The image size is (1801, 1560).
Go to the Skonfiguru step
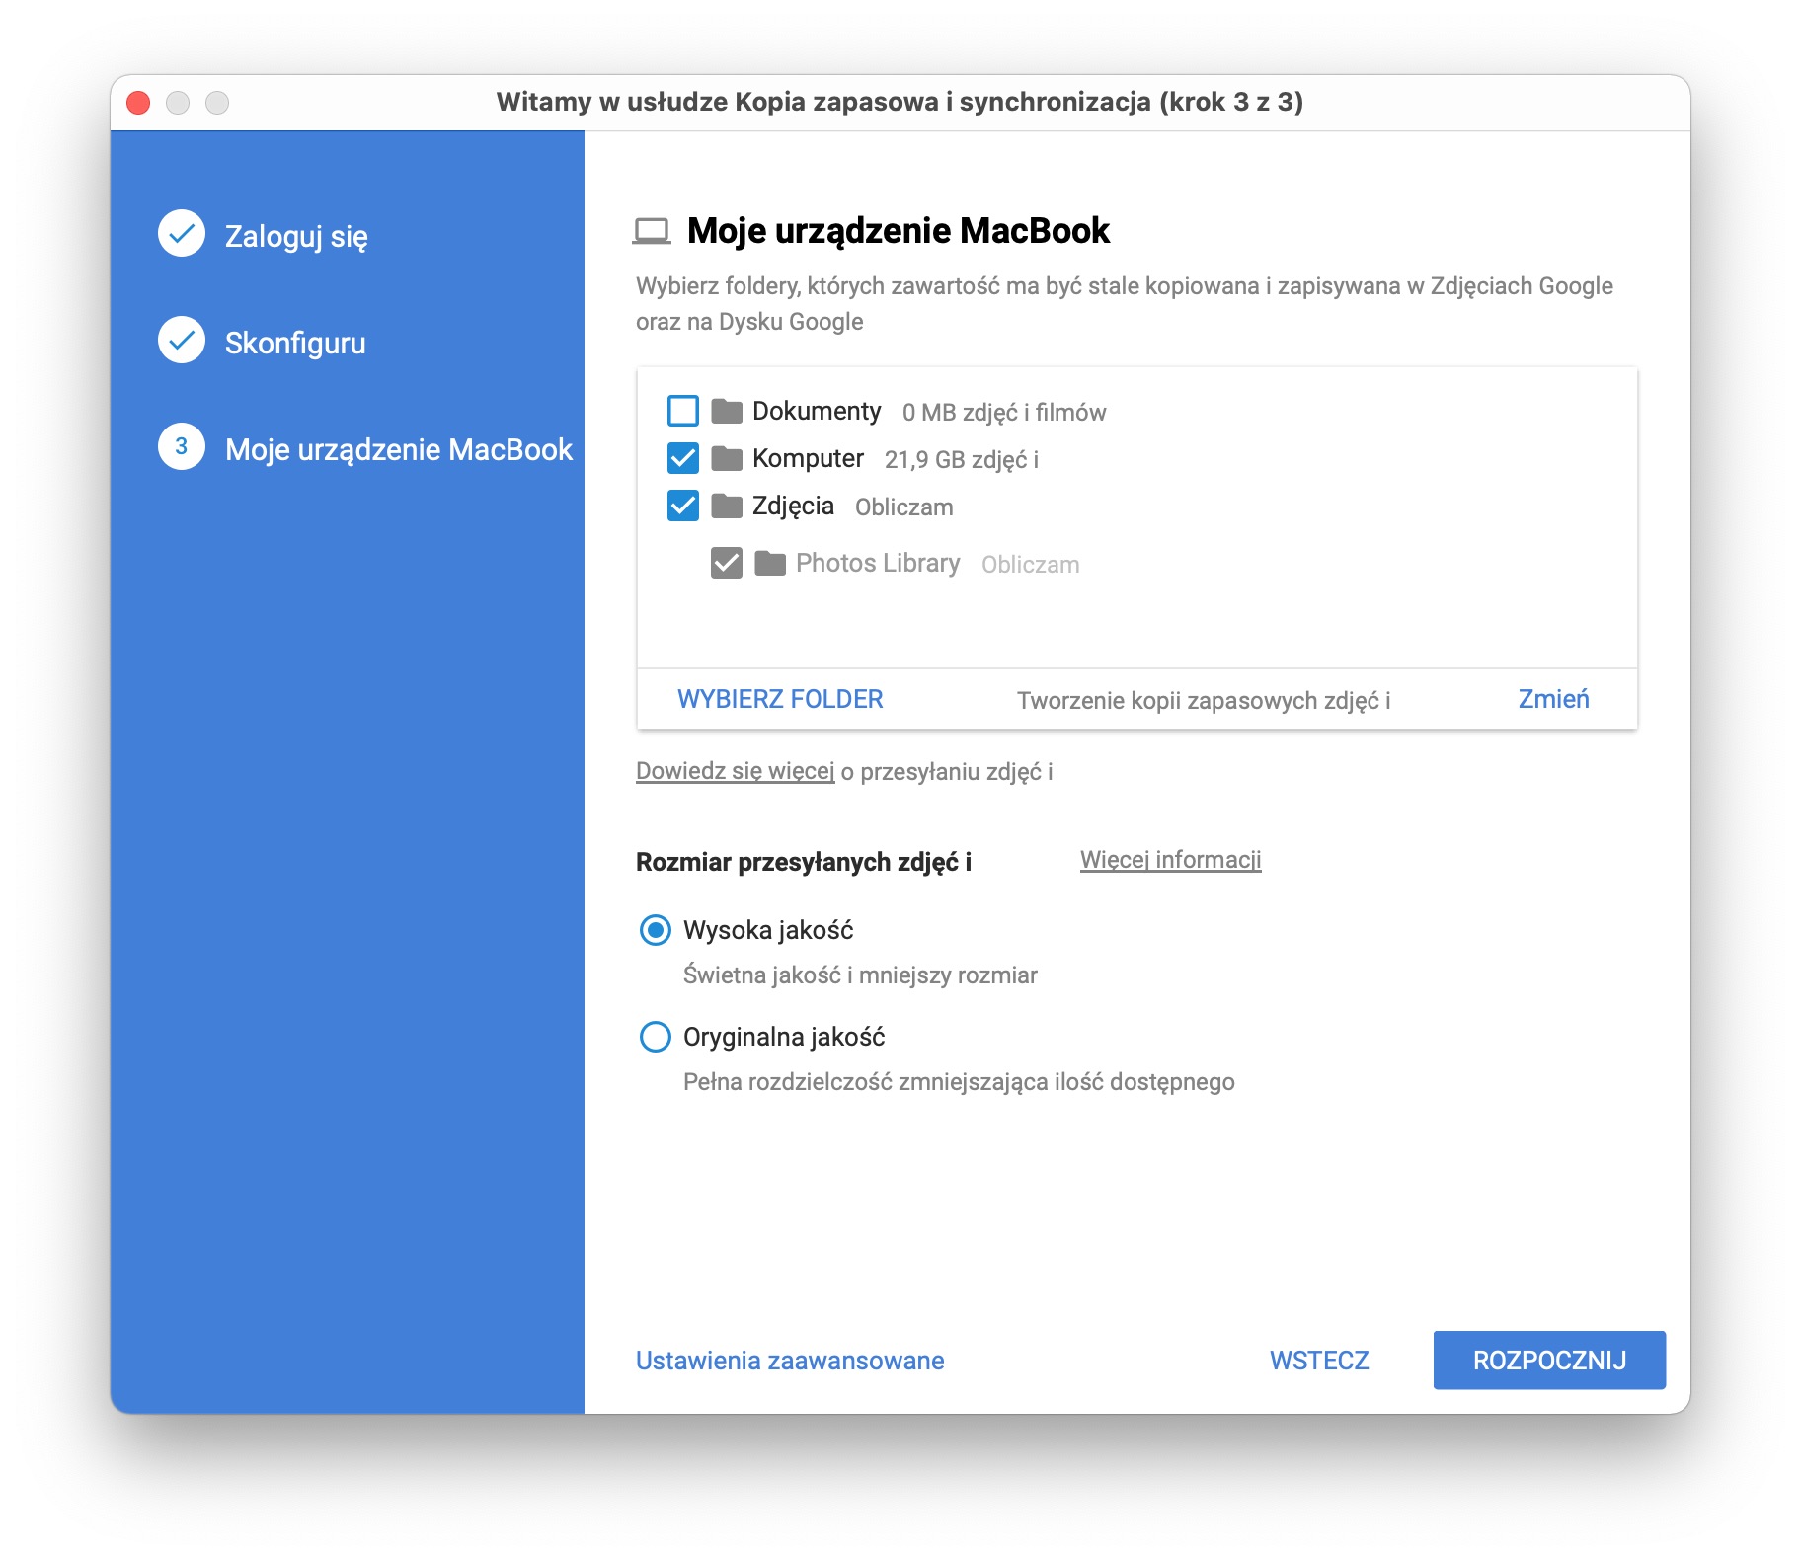tap(295, 343)
